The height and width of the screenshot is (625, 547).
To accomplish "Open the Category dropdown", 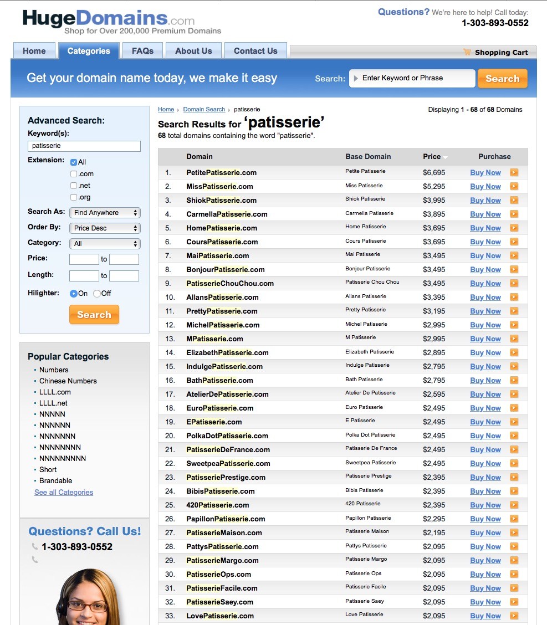I will 105,244.
